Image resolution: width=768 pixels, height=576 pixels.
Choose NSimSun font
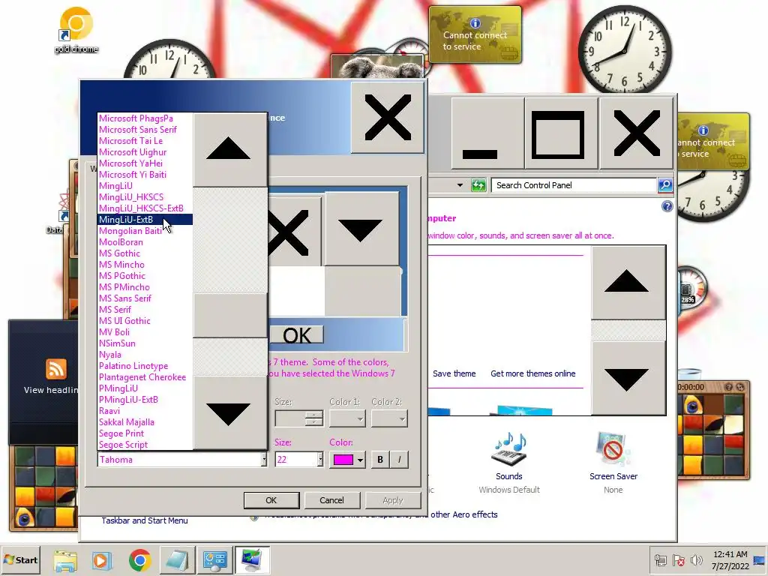(x=145, y=343)
